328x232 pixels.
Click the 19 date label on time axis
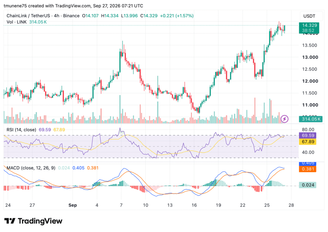218,205
